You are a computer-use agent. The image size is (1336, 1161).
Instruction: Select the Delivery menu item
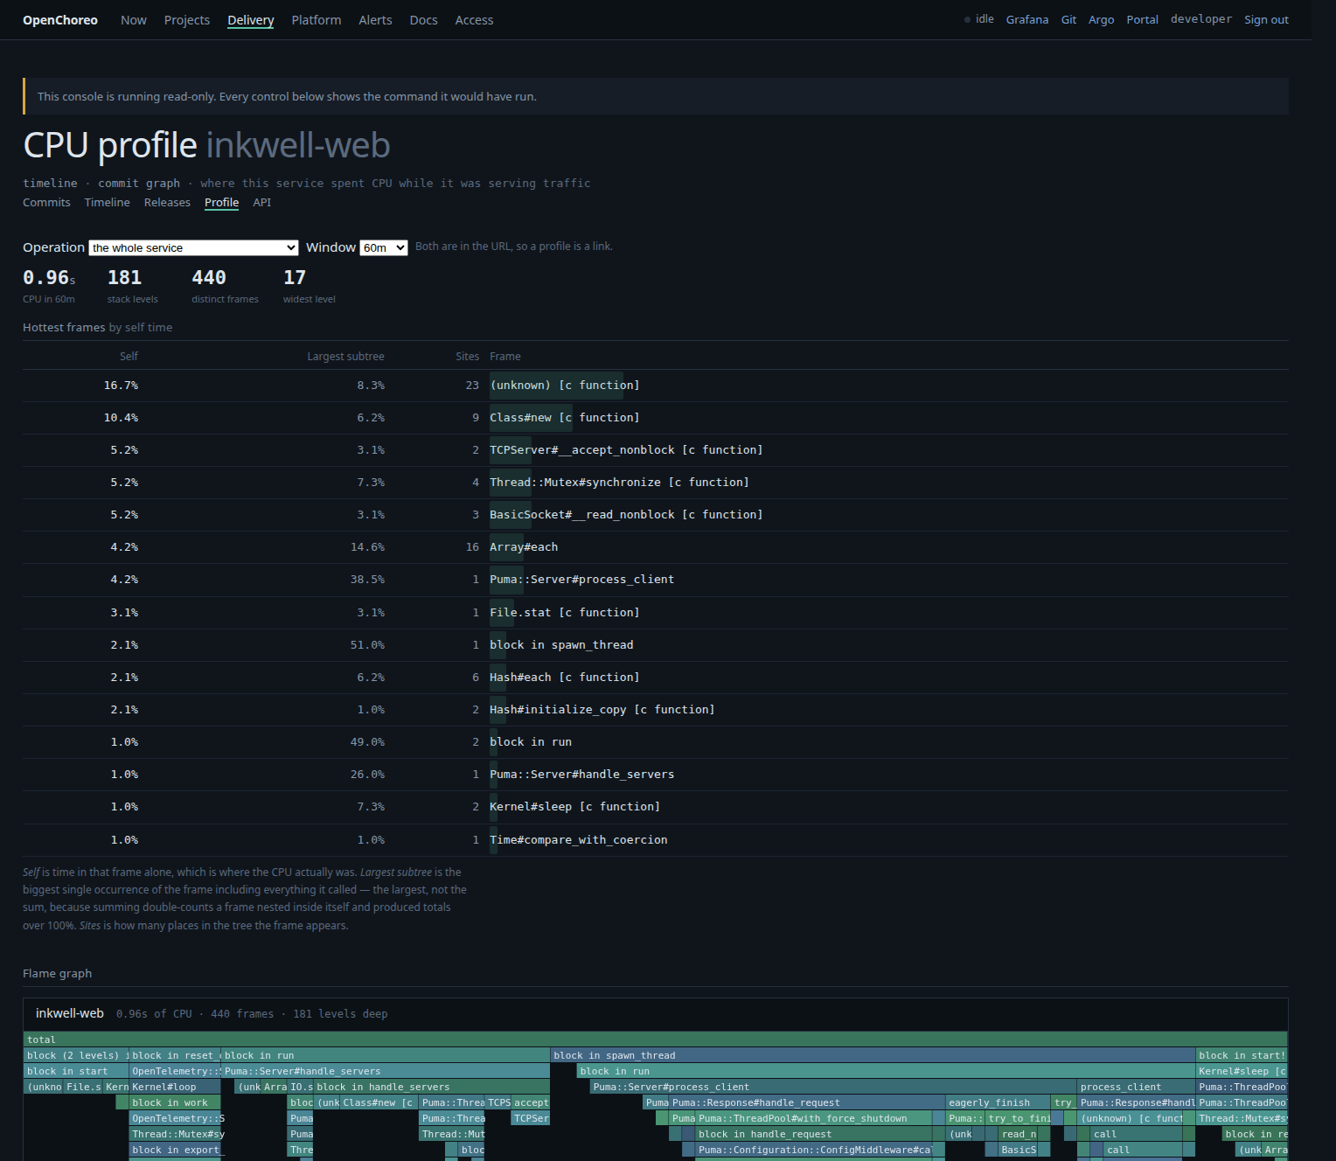point(251,20)
